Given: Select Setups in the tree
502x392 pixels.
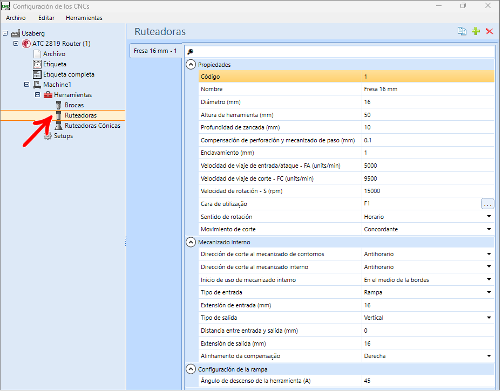Looking at the screenshot, I should (63, 136).
